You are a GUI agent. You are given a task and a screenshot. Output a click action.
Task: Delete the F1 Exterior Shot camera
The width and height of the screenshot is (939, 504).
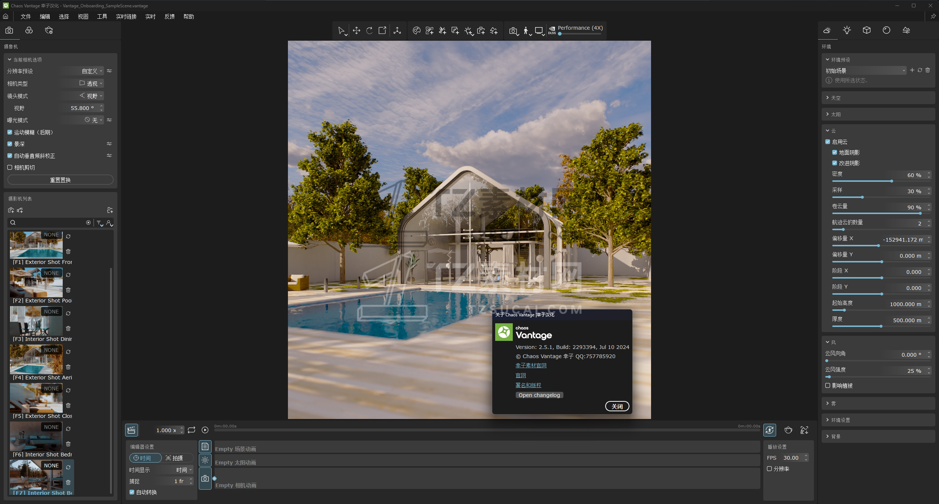tap(68, 251)
